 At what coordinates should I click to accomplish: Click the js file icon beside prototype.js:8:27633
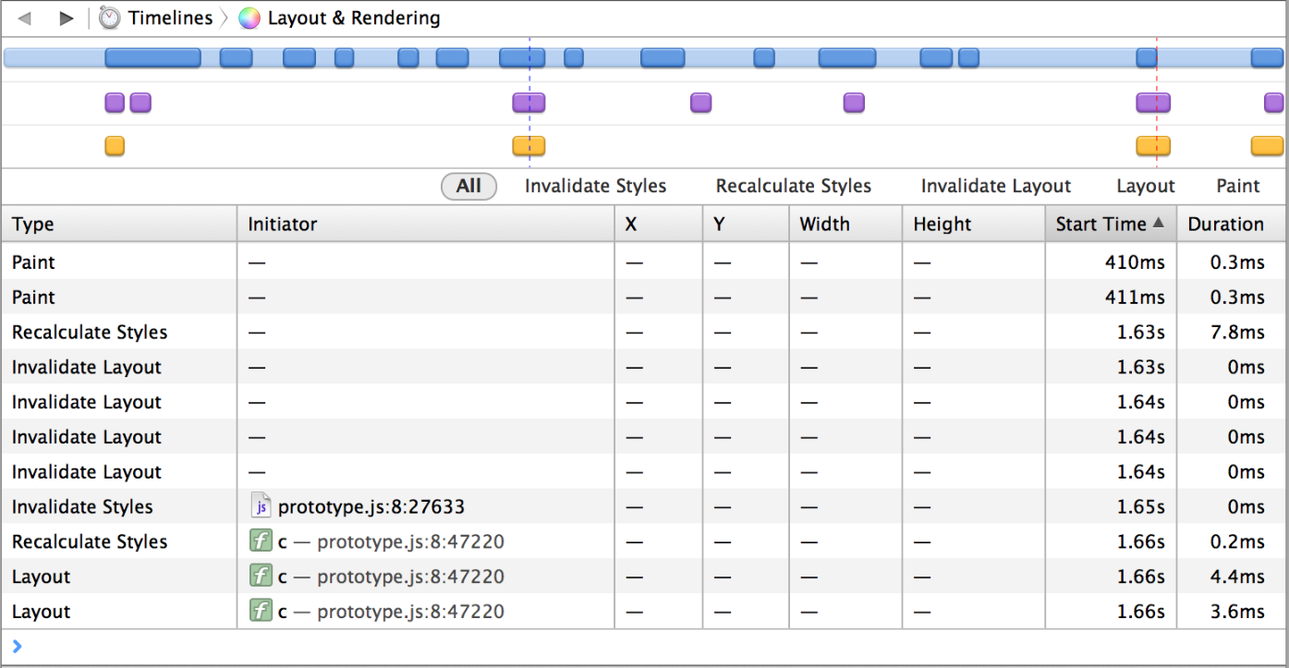point(261,506)
